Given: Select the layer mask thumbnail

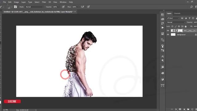Looking at the screenshot, I should tap(180, 31).
